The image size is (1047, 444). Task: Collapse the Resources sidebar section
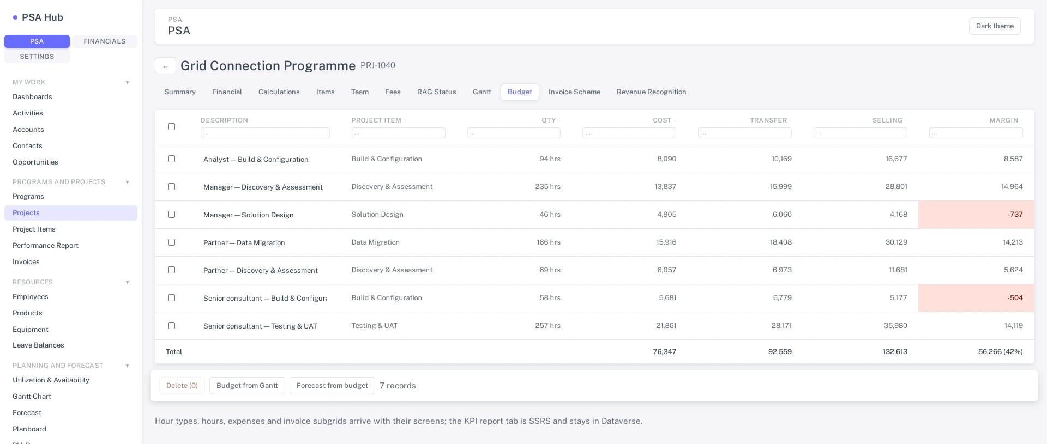(127, 283)
